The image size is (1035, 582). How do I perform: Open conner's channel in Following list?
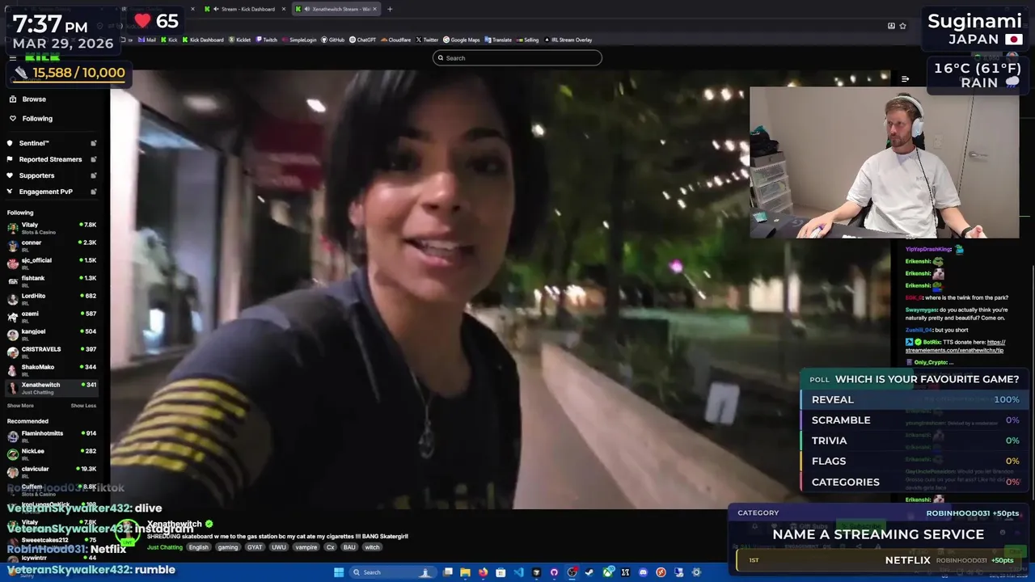[52, 245]
